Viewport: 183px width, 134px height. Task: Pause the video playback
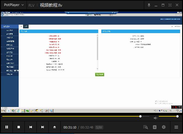click(x=7, y=127)
